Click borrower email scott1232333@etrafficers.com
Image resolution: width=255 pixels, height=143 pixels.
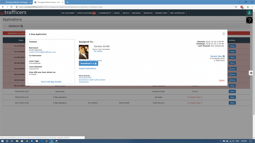pos(42,52)
